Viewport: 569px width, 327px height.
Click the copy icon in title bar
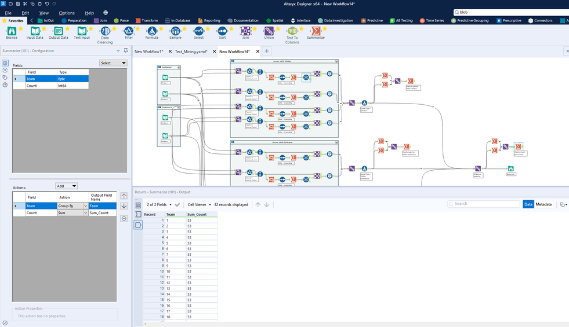tap(32, 3)
